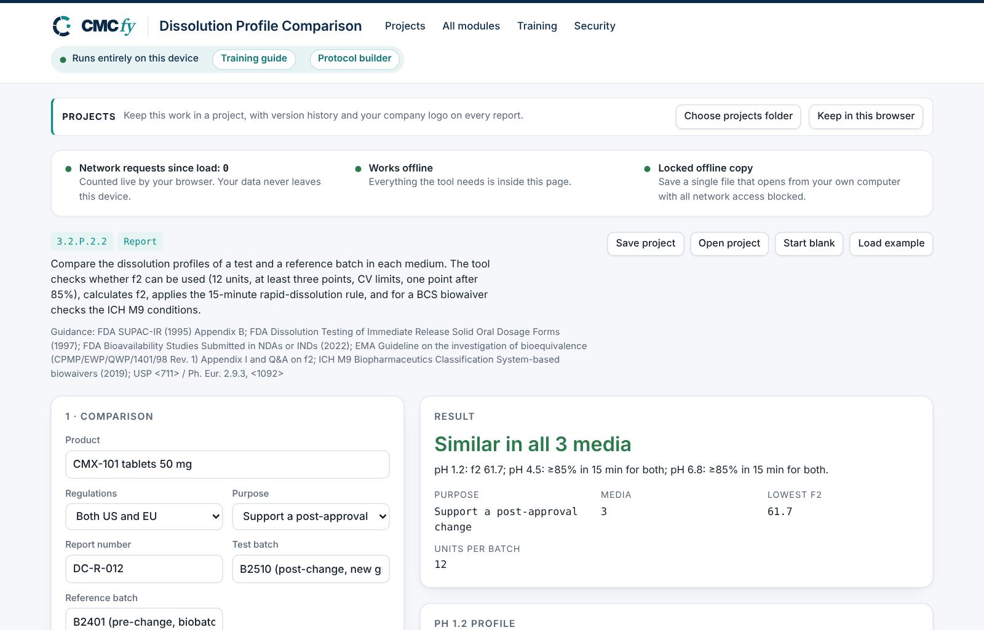Click green dot beside Network requests
Screen dimensions: 984x630
tap(68, 169)
